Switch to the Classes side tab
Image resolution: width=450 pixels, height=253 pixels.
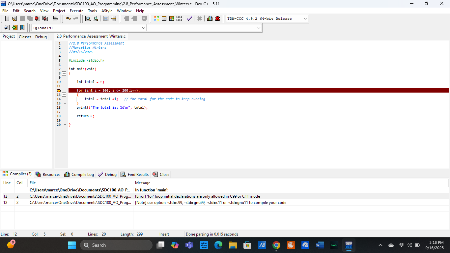[25, 37]
